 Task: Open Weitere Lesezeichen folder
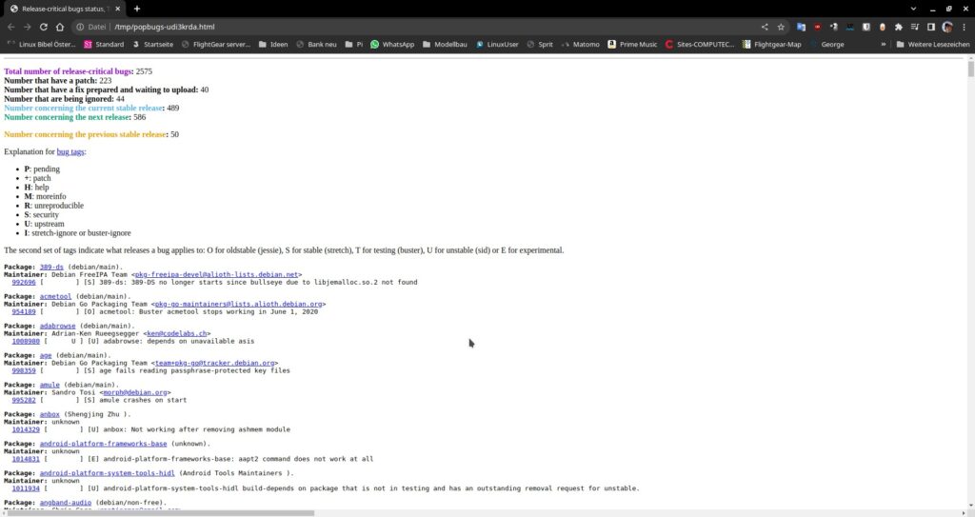tap(933, 44)
